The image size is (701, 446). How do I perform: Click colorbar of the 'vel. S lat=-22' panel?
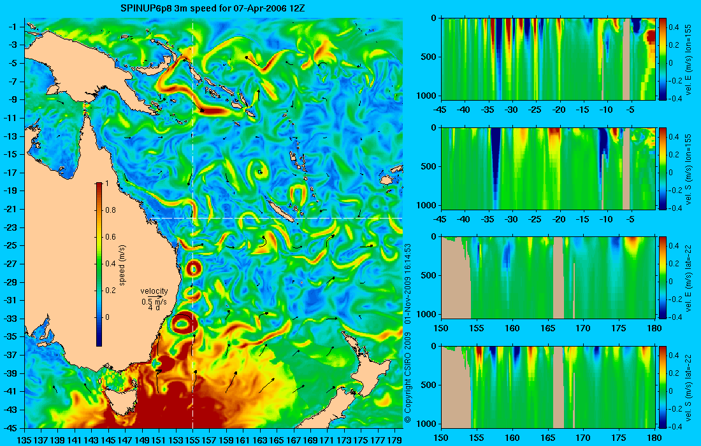pyautogui.click(x=663, y=387)
